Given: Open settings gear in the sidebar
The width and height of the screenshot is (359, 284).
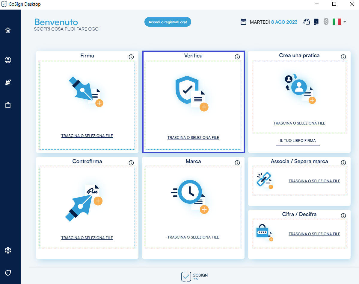Looking at the screenshot, I should point(8,250).
